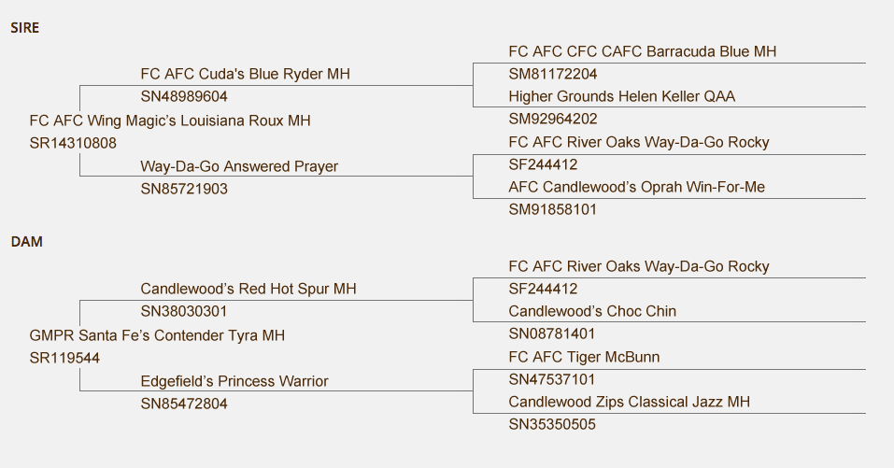Select FC AFC Tiger McBunn
The width and height of the screenshot is (894, 468).
click(585, 358)
